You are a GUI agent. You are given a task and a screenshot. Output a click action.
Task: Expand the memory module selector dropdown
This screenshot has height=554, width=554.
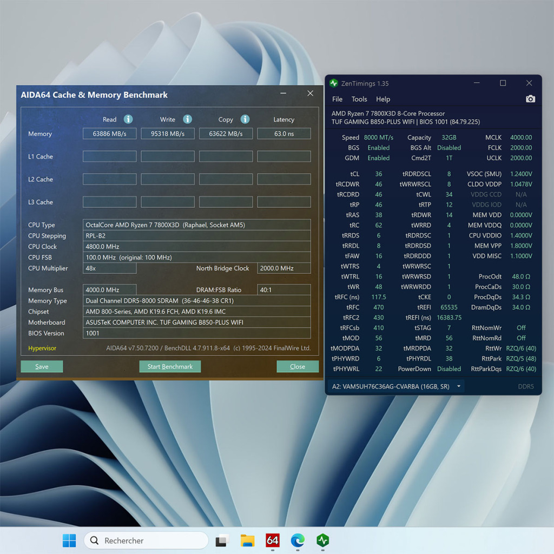(x=459, y=386)
